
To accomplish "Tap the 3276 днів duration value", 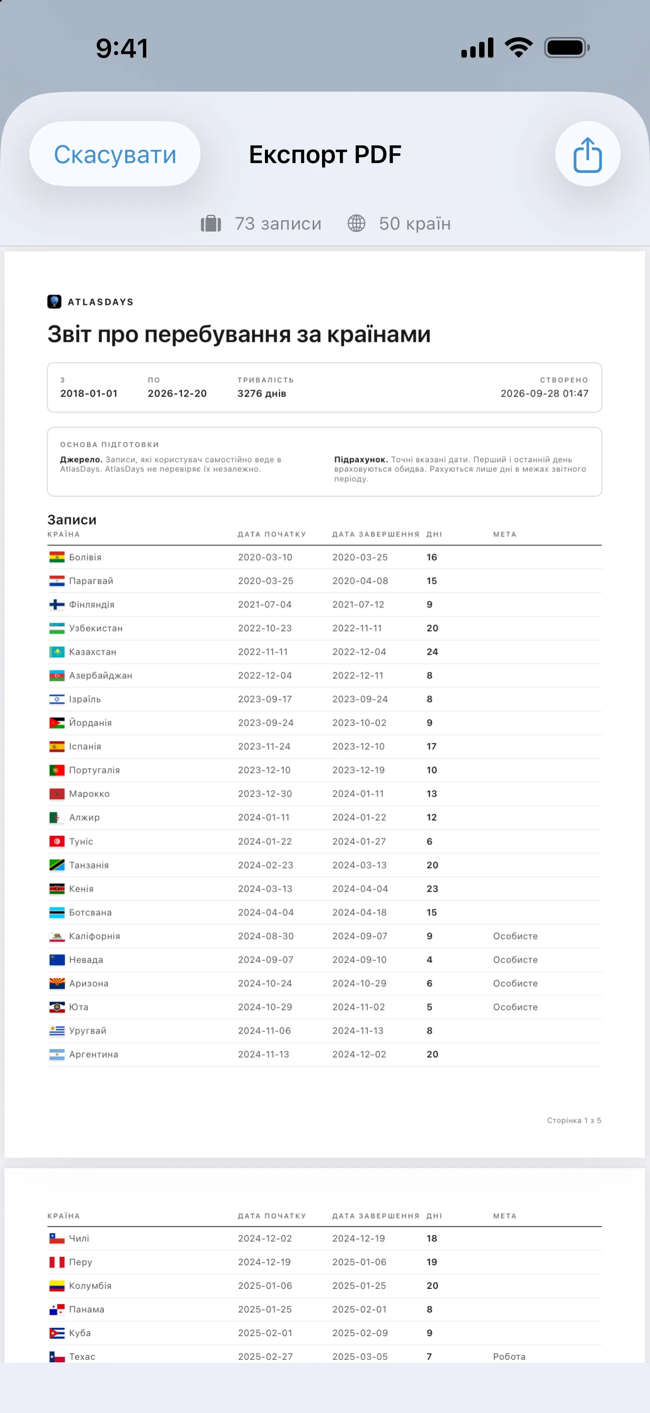I will click(261, 393).
